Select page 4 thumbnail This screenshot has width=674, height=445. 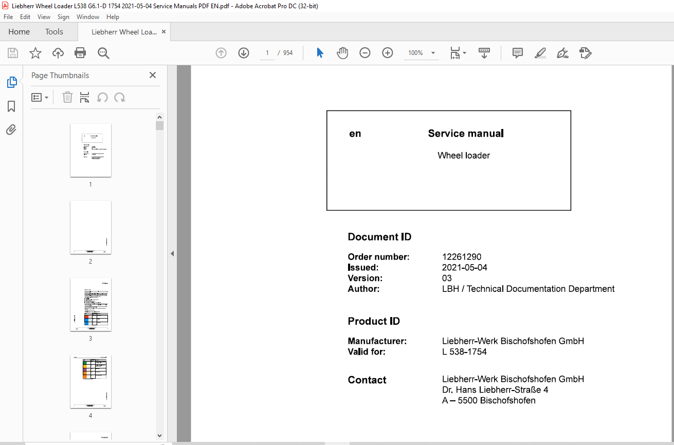pyautogui.click(x=90, y=381)
